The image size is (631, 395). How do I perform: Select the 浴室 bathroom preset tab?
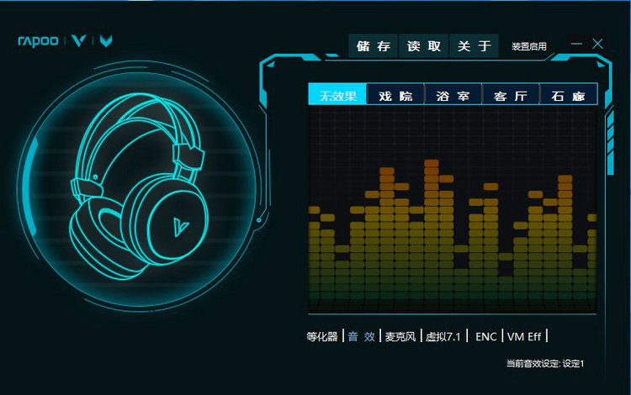(453, 95)
